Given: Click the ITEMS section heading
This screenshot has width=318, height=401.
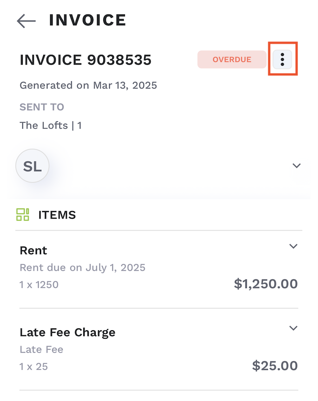Looking at the screenshot, I should pyautogui.click(x=57, y=215).
